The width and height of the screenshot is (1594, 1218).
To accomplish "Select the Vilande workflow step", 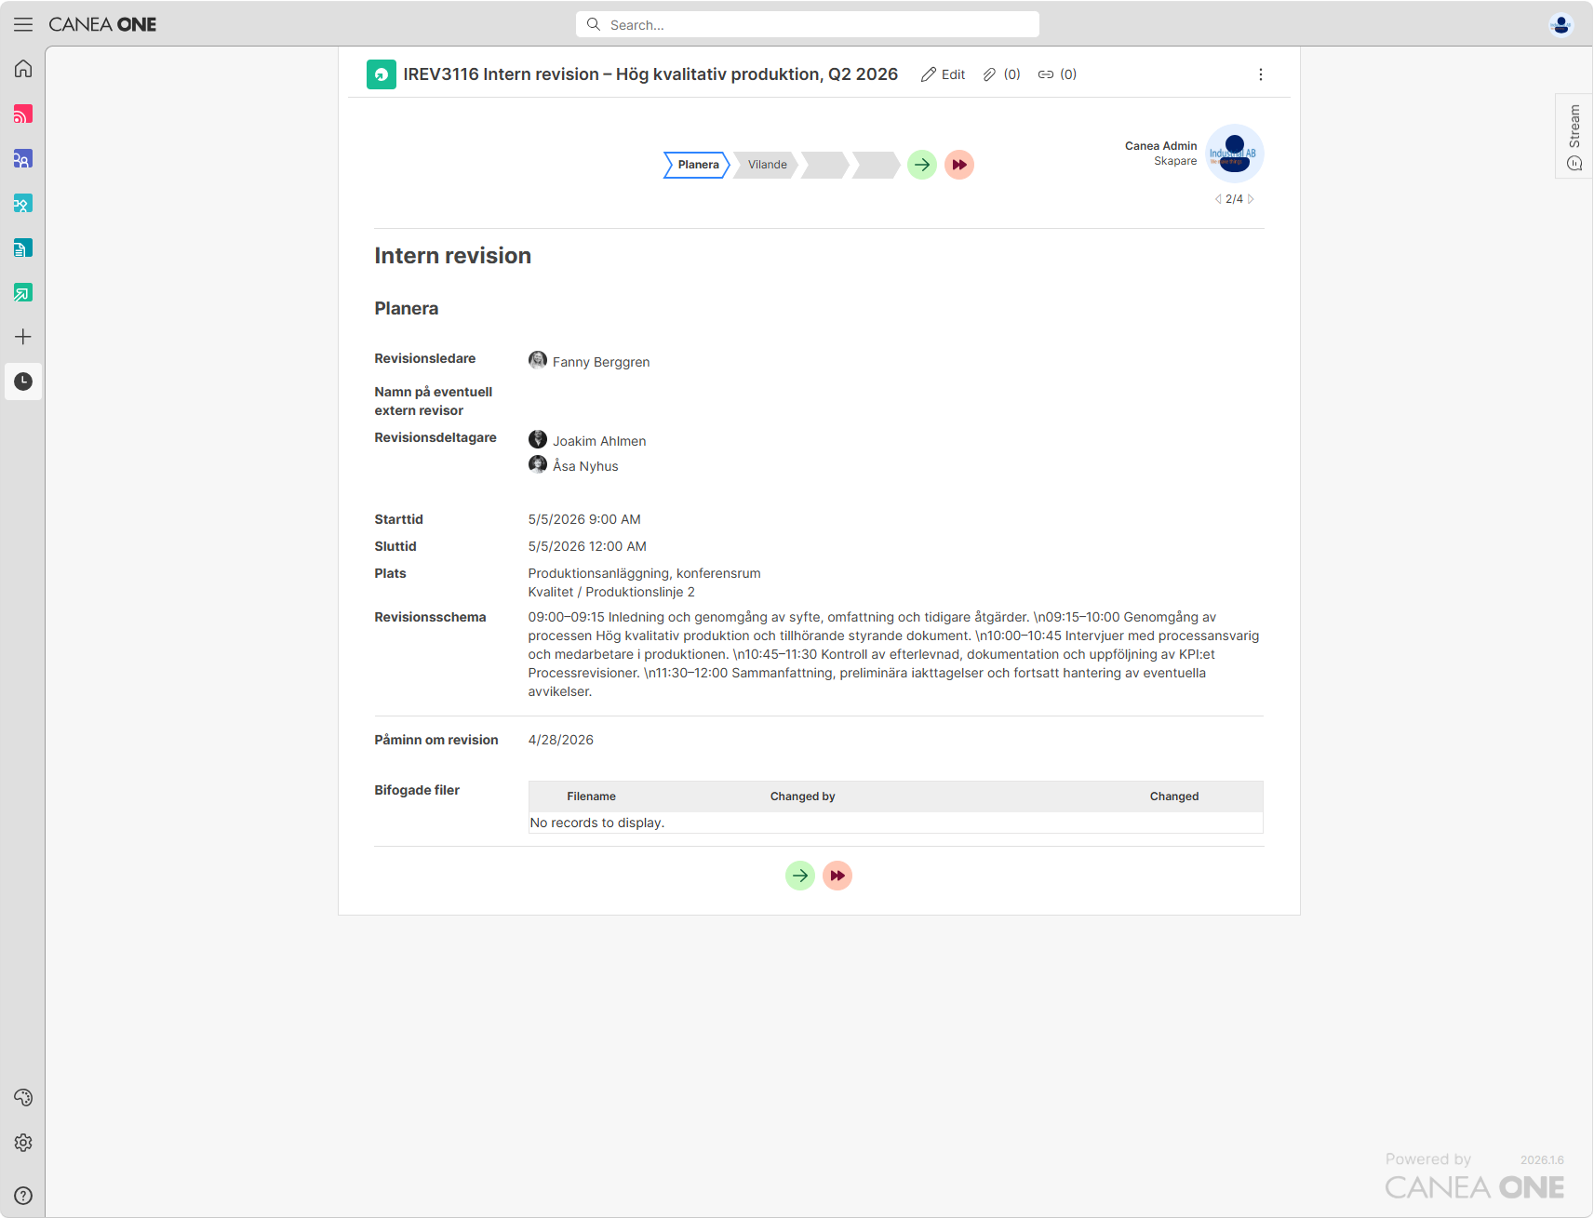I will (766, 165).
